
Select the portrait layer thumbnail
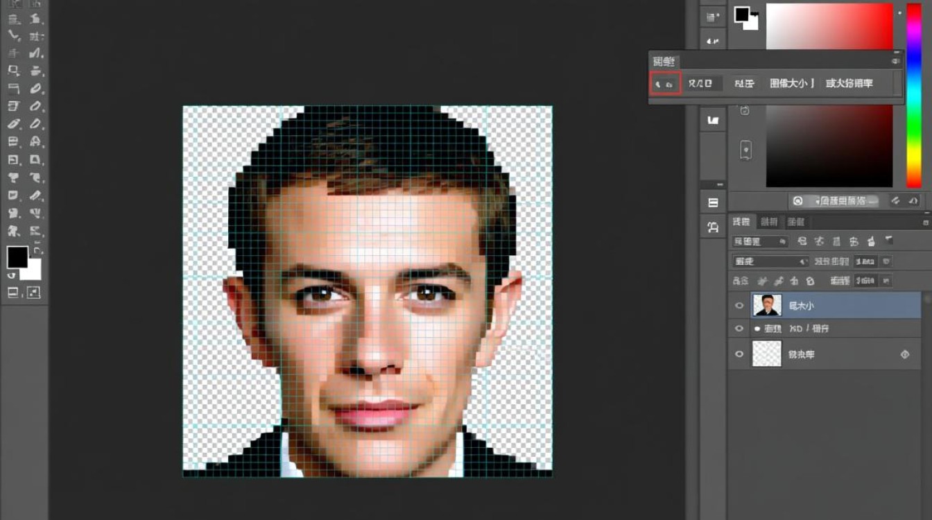767,305
